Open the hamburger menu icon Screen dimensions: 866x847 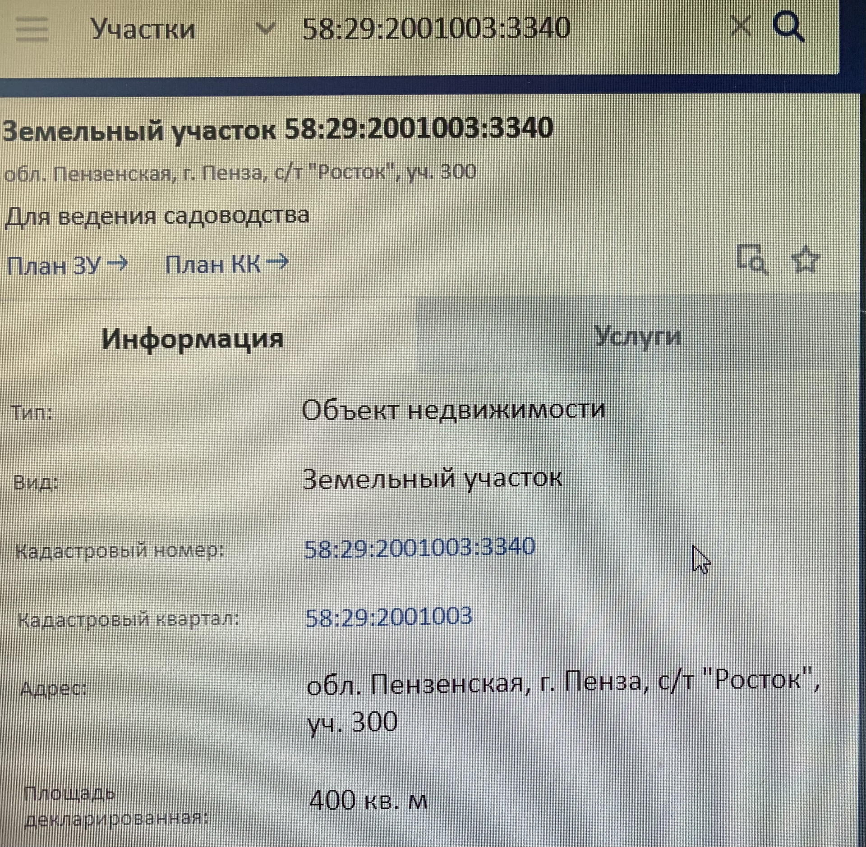(32, 29)
